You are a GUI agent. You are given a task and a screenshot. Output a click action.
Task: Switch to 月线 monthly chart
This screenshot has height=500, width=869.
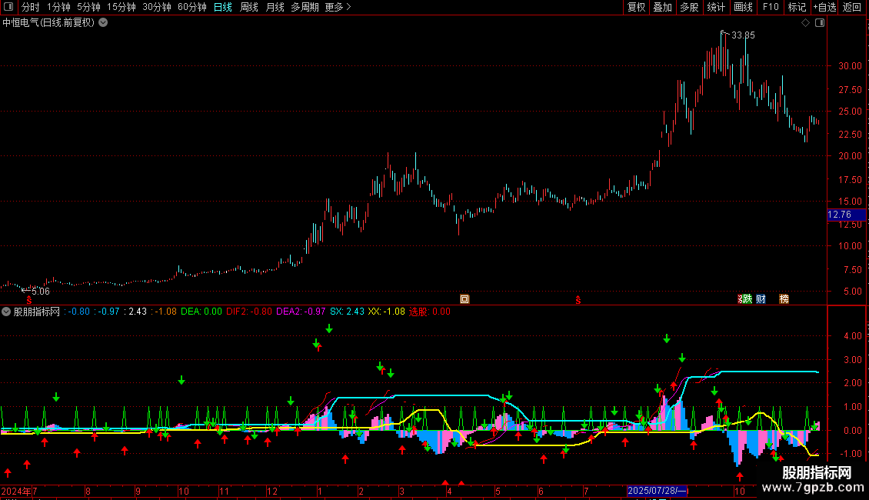(x=275, y=7)
